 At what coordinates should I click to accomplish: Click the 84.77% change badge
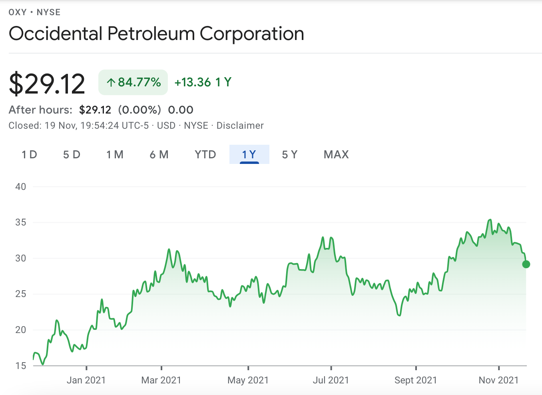(x=133, y=82)
